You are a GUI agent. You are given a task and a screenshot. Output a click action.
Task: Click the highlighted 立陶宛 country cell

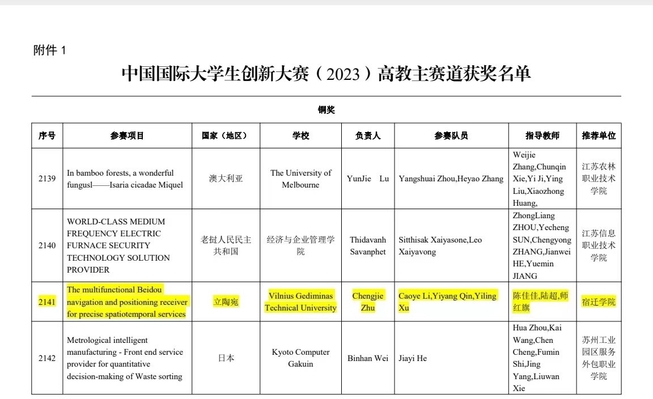(226, 302)
